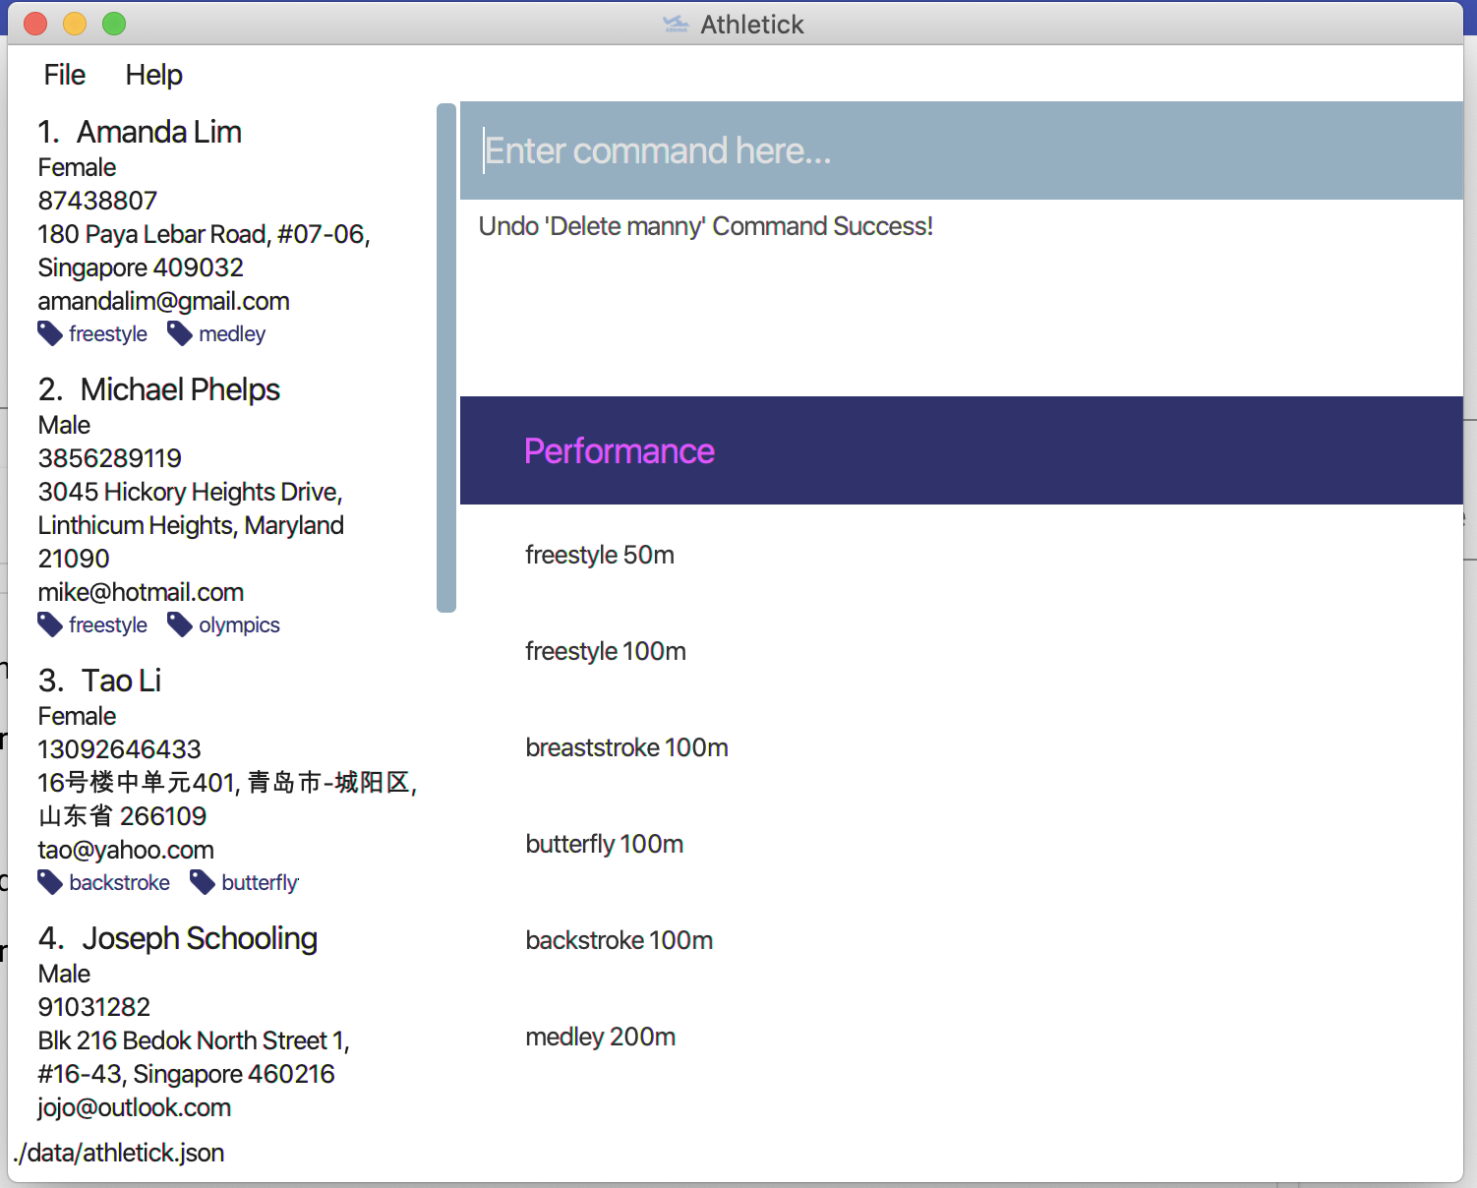Click phone number 87438807

pos(97,201)
